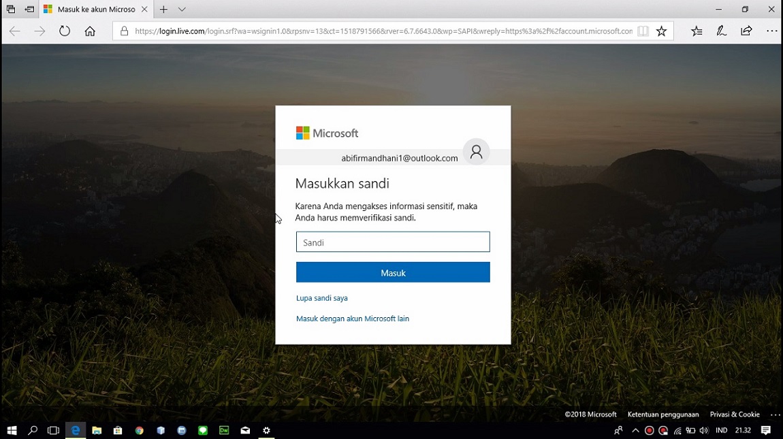
Task: Click the URL address bar
Action: [x=381, y=31]
